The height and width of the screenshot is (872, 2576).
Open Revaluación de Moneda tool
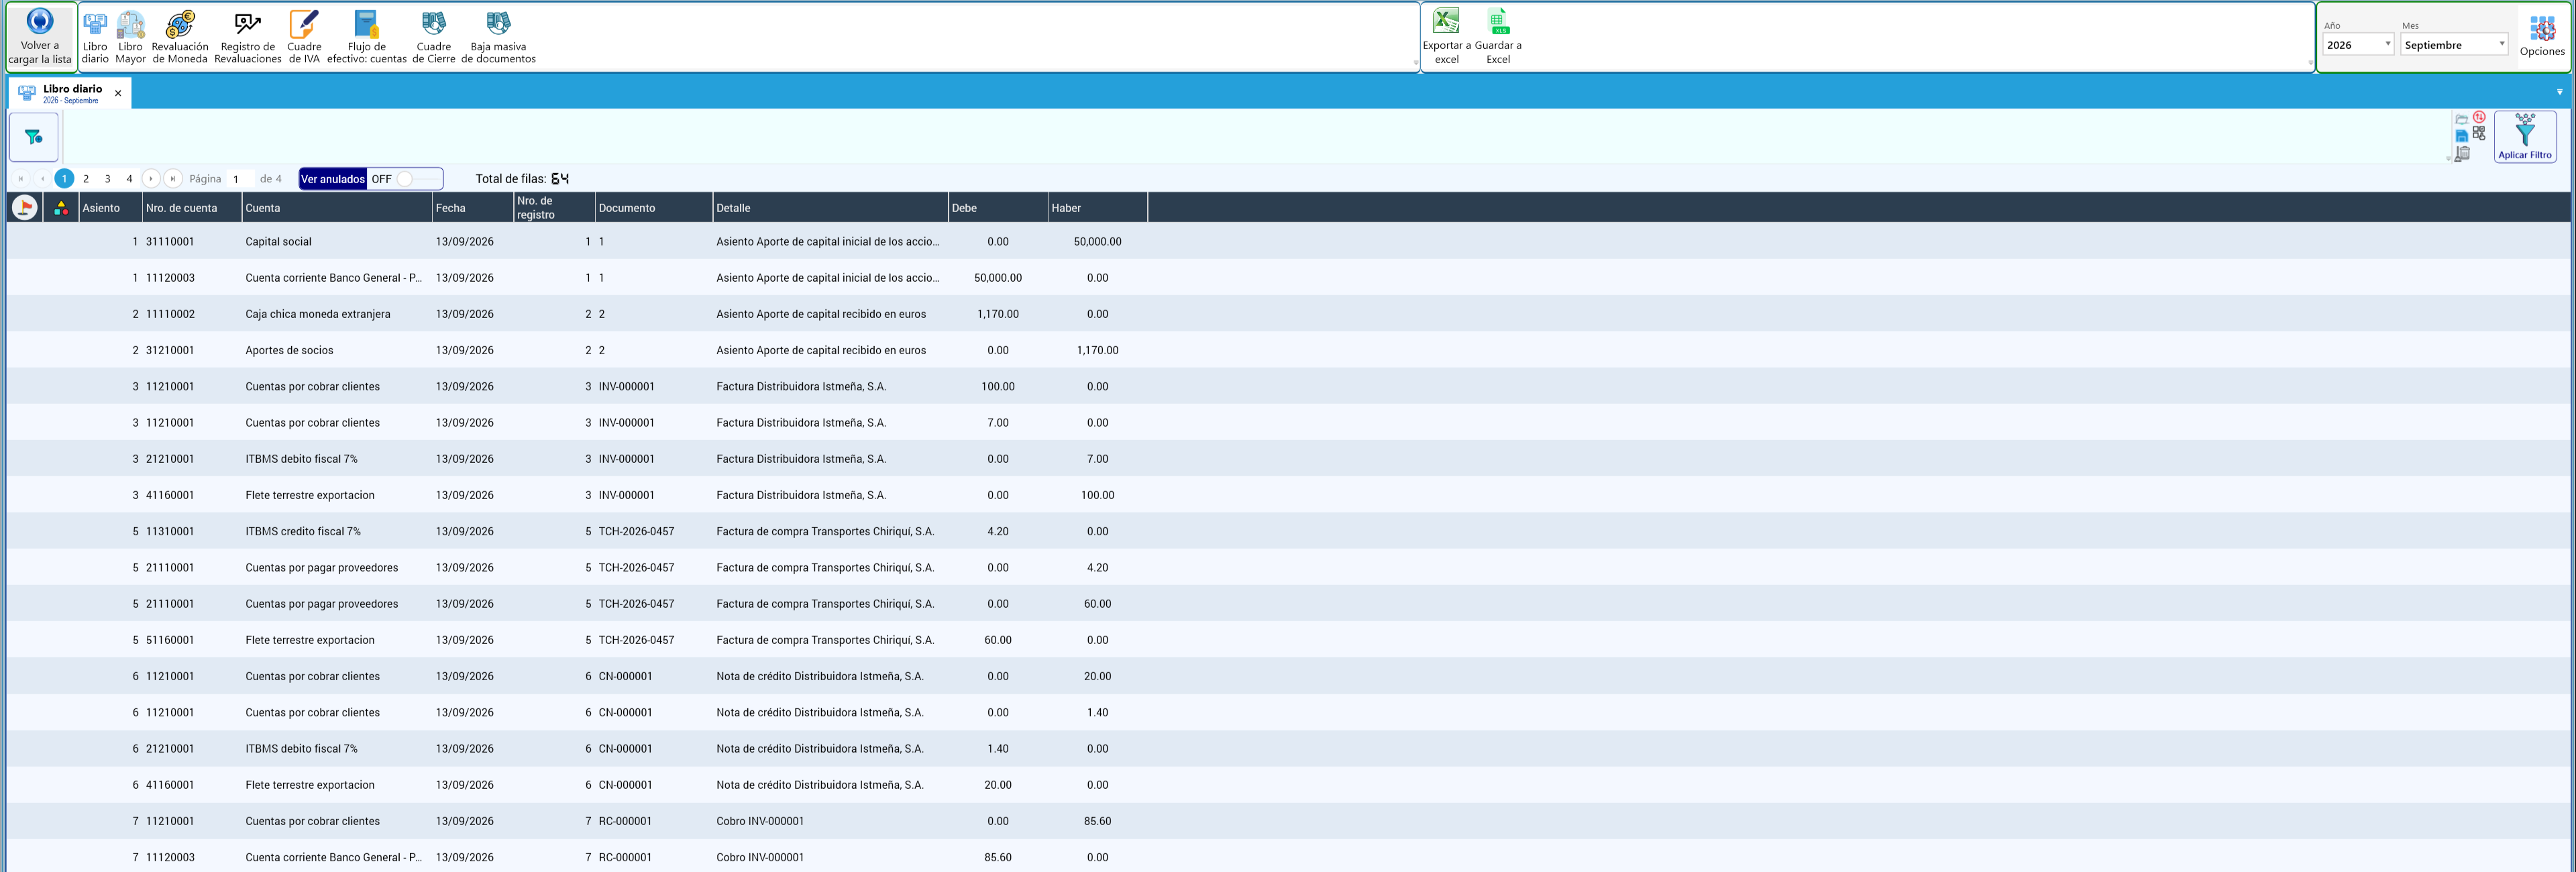coord(180,37)
